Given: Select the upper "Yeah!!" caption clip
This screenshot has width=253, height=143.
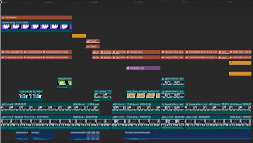Looking at the screenshot, I should (93, 41).
